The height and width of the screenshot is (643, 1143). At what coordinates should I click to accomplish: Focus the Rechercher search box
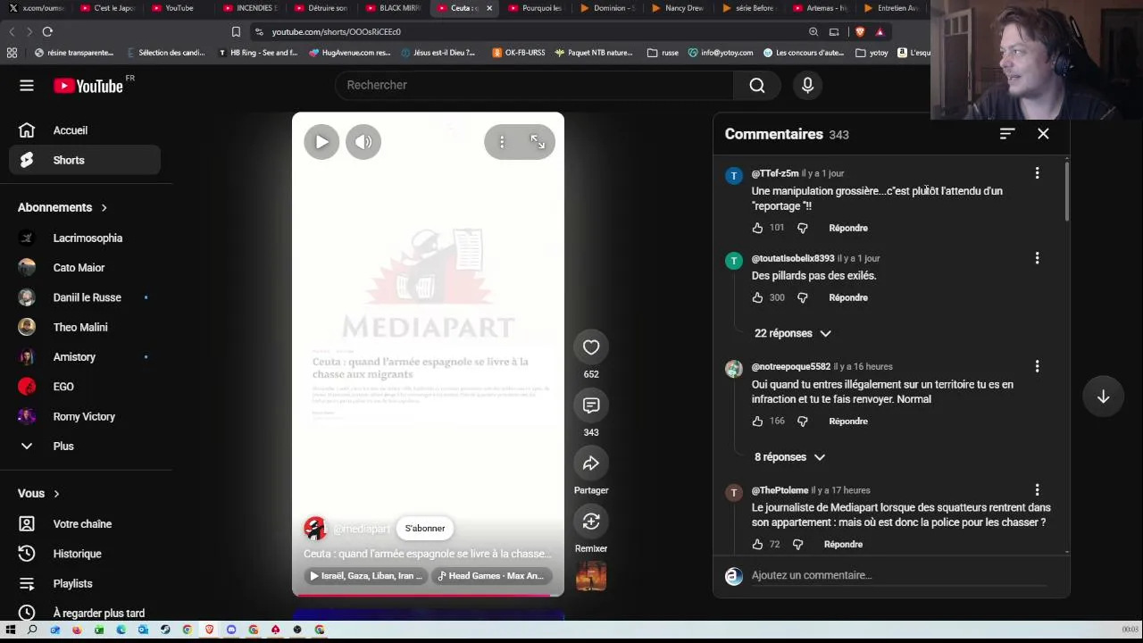point(534,85)
